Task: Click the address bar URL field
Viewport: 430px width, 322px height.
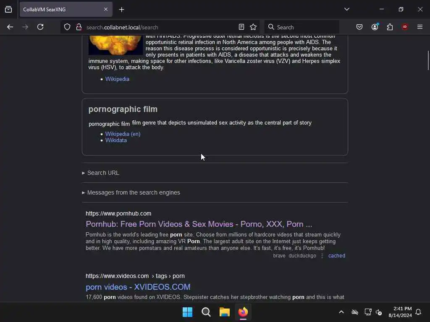Action: [x=159, y=27]
